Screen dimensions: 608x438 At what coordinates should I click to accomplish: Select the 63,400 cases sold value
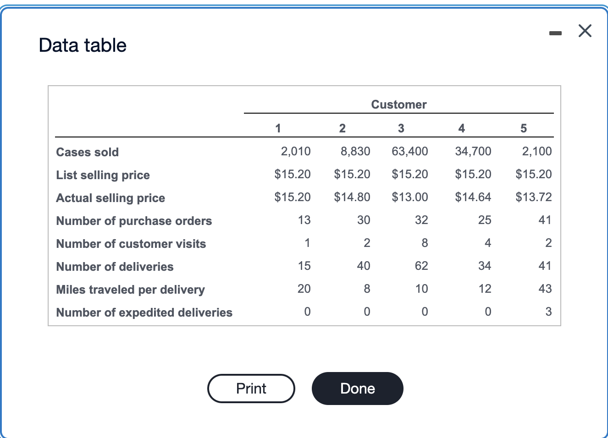409,151
